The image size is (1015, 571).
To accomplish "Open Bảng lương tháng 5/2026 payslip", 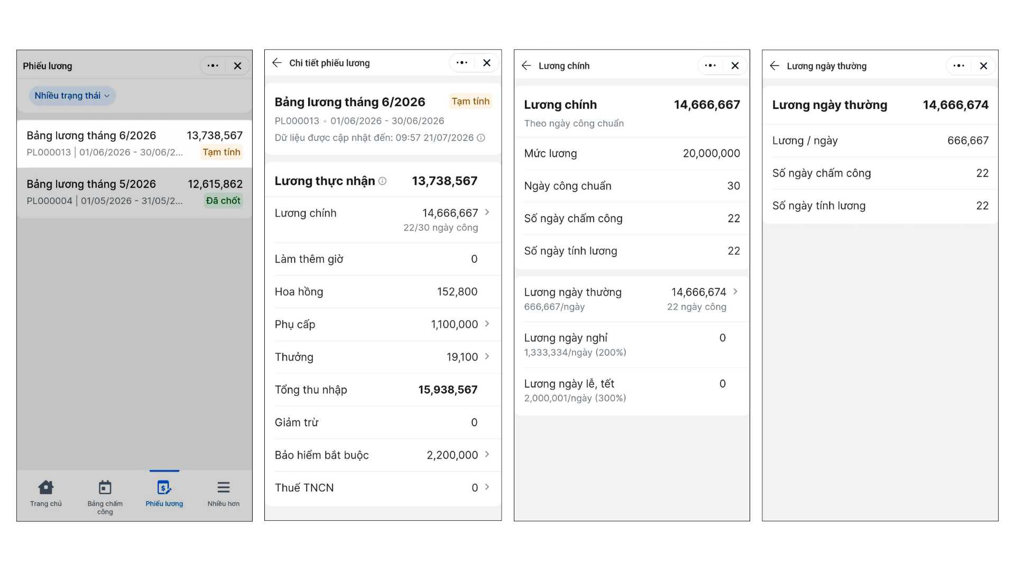I will tap(134, 192).
